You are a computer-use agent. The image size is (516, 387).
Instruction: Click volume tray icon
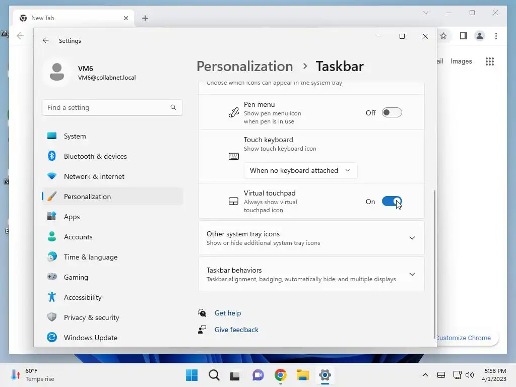pos(470,375)
